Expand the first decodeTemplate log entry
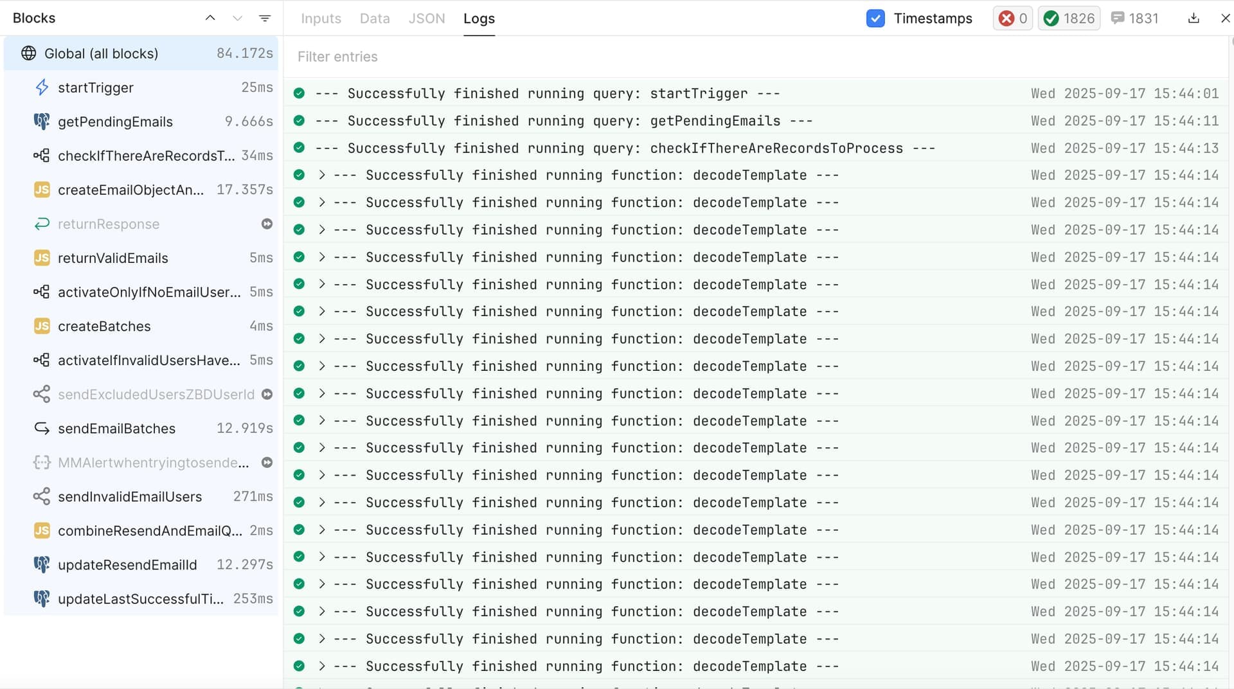 click(321, 175)
